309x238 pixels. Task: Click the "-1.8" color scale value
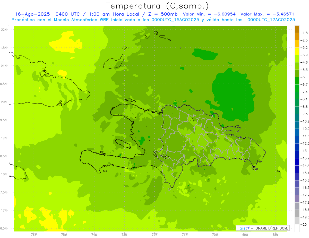(304, 33)
